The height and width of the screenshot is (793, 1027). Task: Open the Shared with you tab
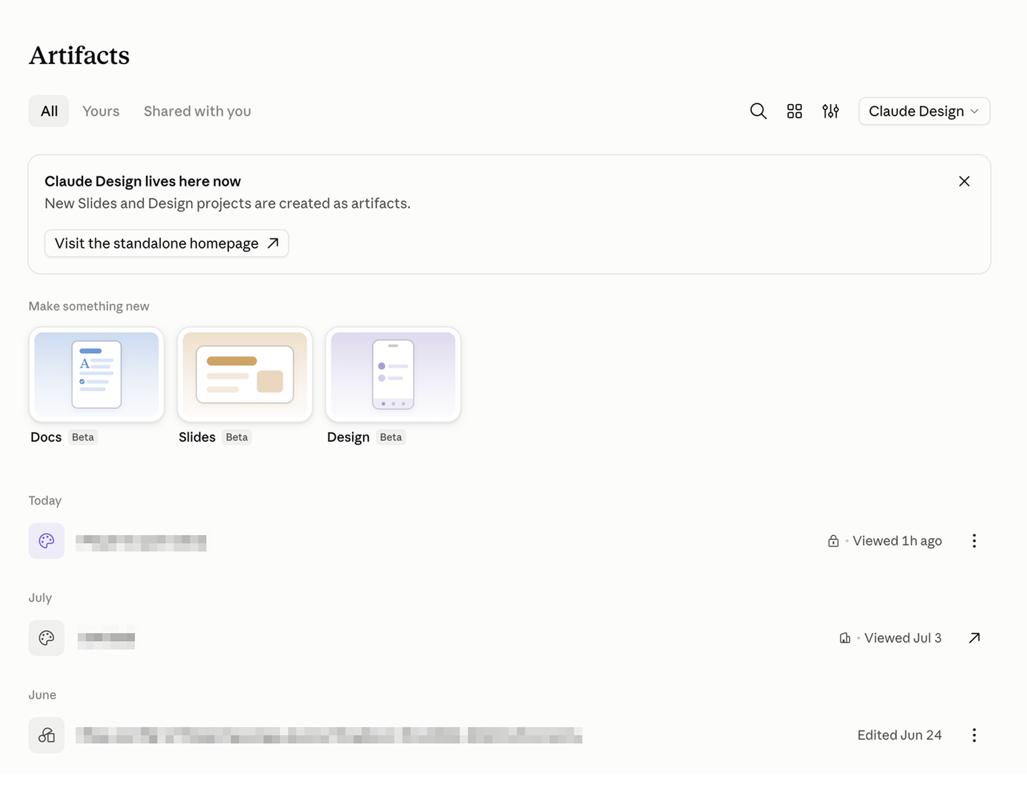[x=197, y=111]
